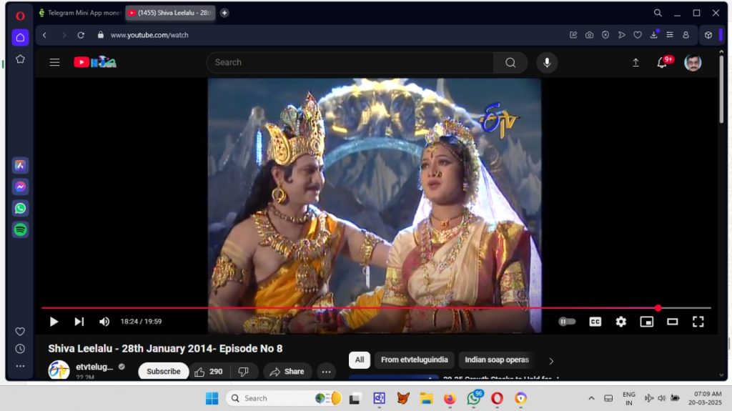Mute the video volume
This screenshot has width=732, height=411.
(104, 322)
